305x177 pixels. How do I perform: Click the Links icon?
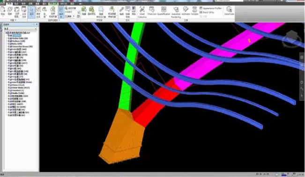click(x=121, y=11)
